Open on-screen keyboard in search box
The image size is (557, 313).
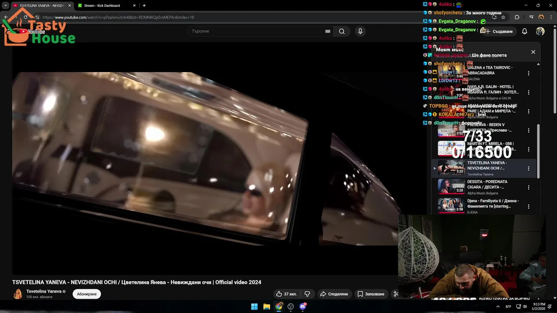coord(328,31)
